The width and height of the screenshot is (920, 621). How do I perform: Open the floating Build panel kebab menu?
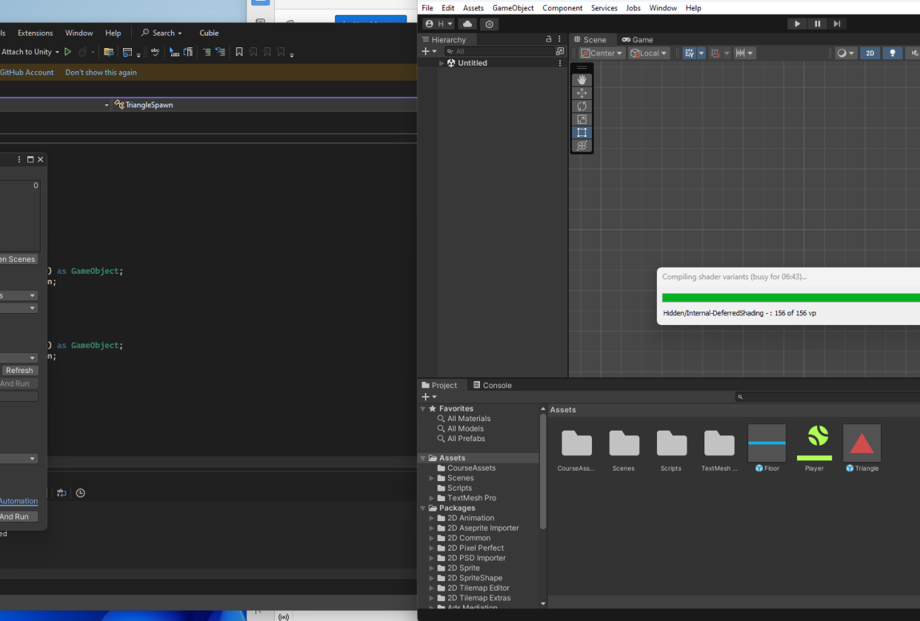point(20,159)
